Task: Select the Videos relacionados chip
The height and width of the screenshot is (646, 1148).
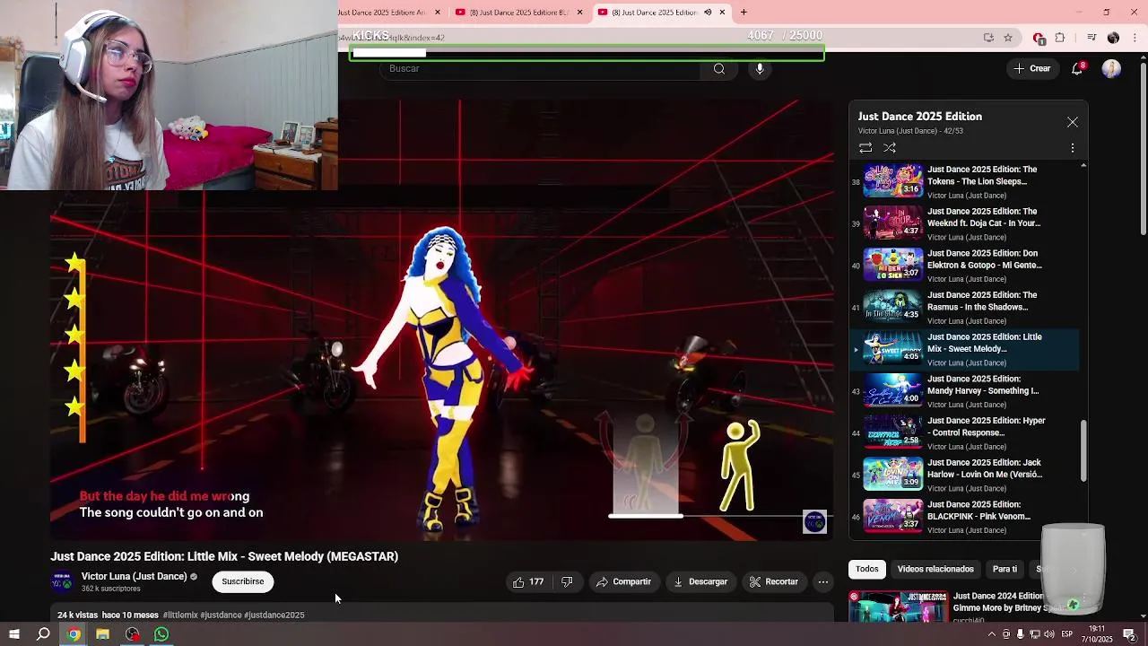Action: 935,569
